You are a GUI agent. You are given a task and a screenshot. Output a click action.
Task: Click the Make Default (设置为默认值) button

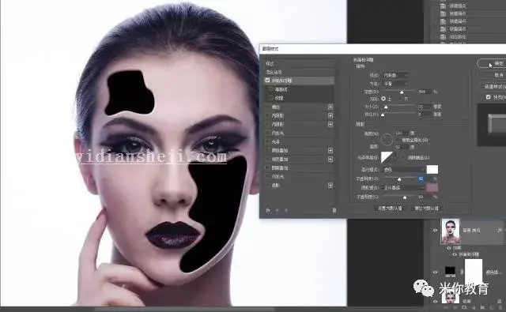pyautogui.click(x=390, y=209)
